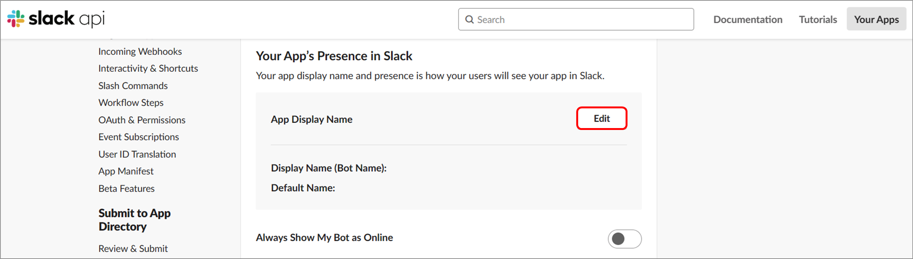Open the Tutorials menu item
This screenshot has width=913, height=259.
tap(818, 19)
